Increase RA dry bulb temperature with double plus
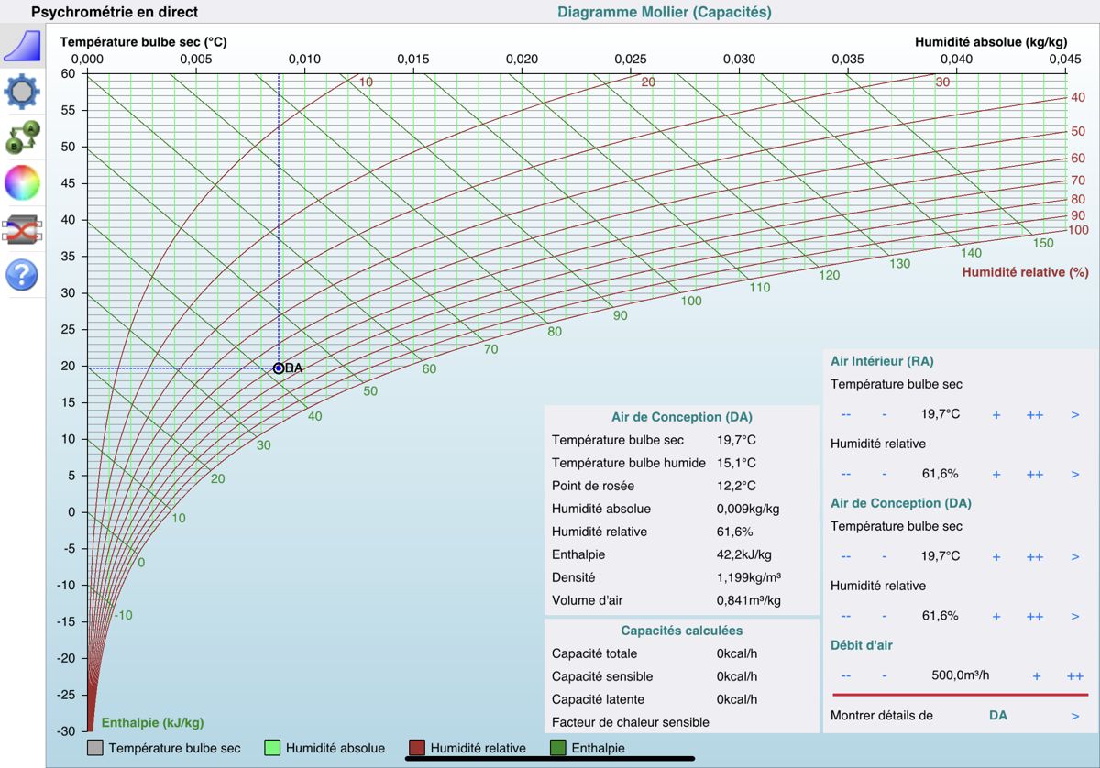Screen dimensions: 1100x768 point(1035,414)
